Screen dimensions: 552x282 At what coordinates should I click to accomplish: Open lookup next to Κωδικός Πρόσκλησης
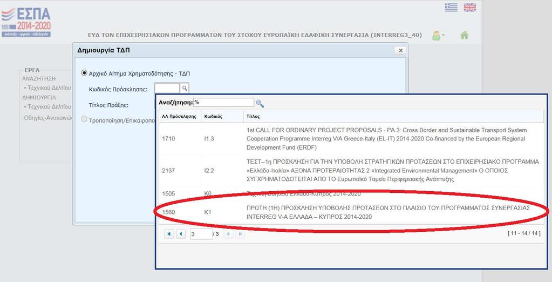[x=185, y=89]
